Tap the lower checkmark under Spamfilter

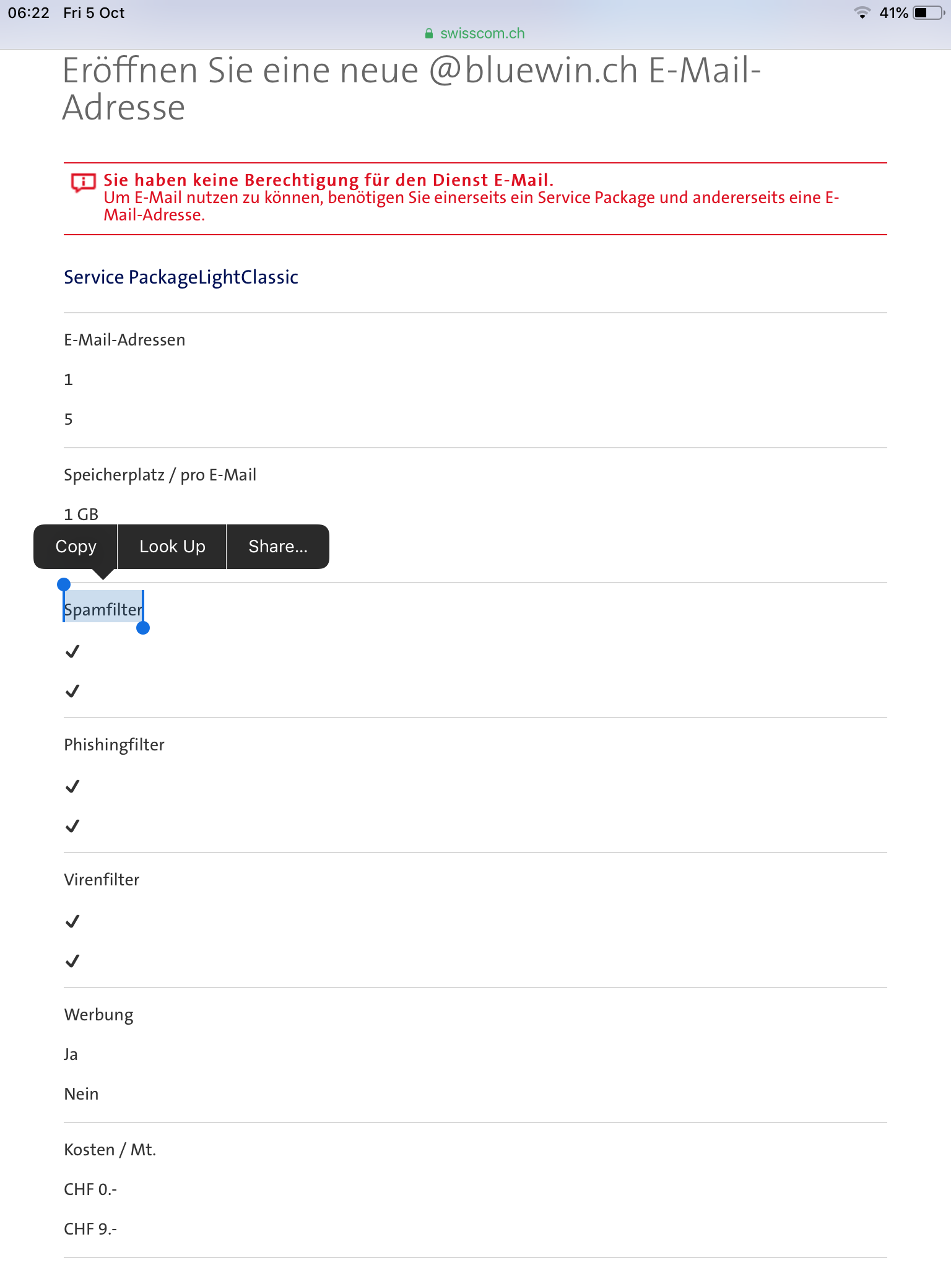(x=72, y=691)
